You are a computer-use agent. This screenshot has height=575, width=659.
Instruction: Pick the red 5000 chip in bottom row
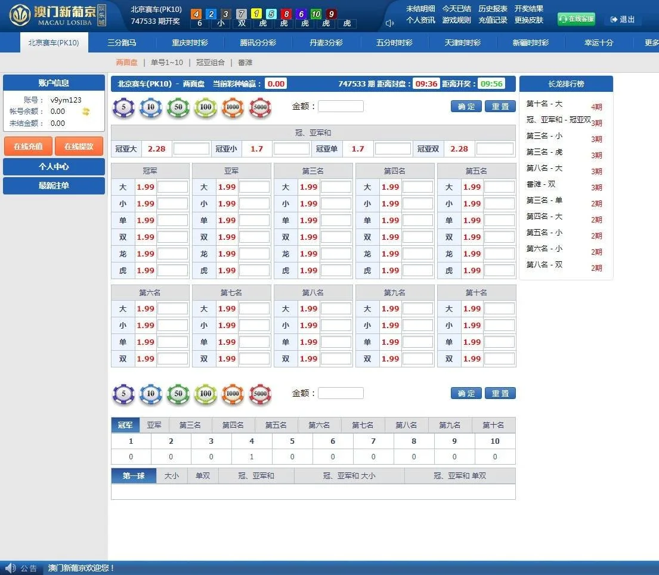pyautogui.click(x=260, y=394)
